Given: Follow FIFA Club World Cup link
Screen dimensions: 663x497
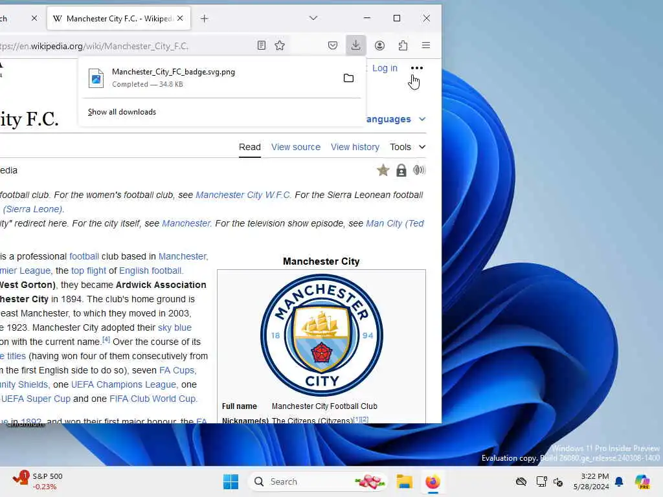Looking at the screenshot, I should 152,399.
